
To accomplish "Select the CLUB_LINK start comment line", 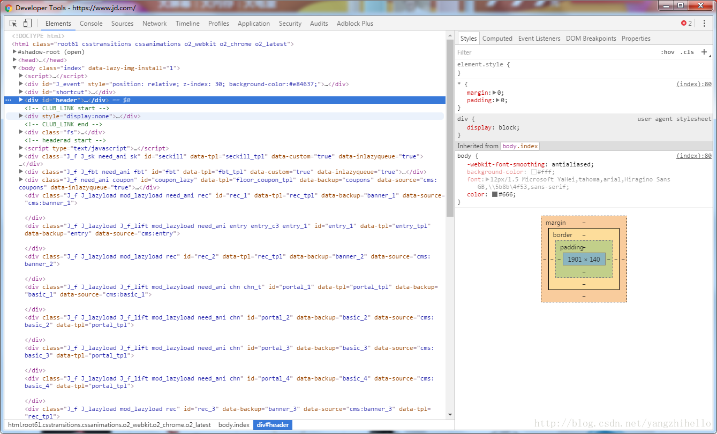I will 67,108.
